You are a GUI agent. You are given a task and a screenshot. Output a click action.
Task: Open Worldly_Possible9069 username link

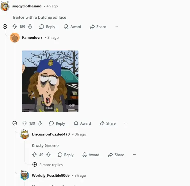click(x=51, y=176)
